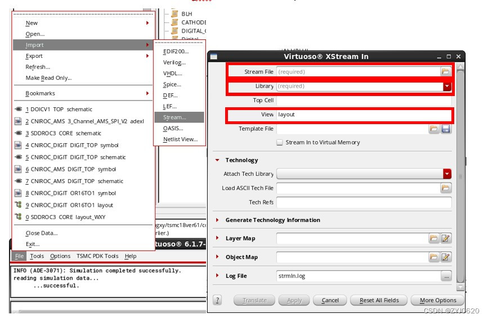Choose VHDL... import option
The height and width of the screenshot is (319, 488).
179,74
